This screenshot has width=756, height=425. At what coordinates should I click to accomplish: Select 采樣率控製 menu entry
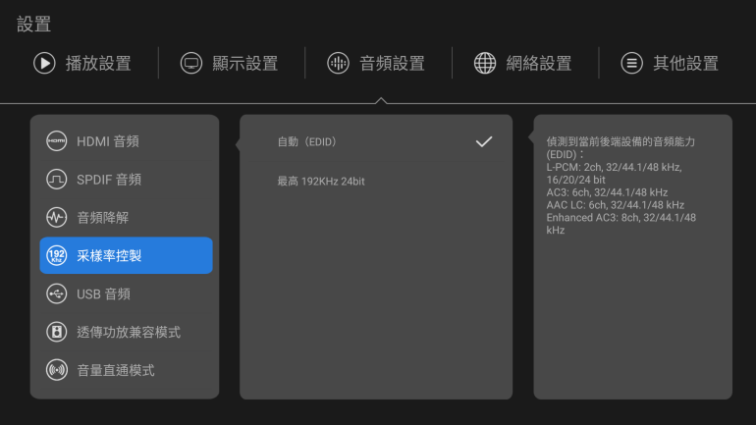(126, 255)
